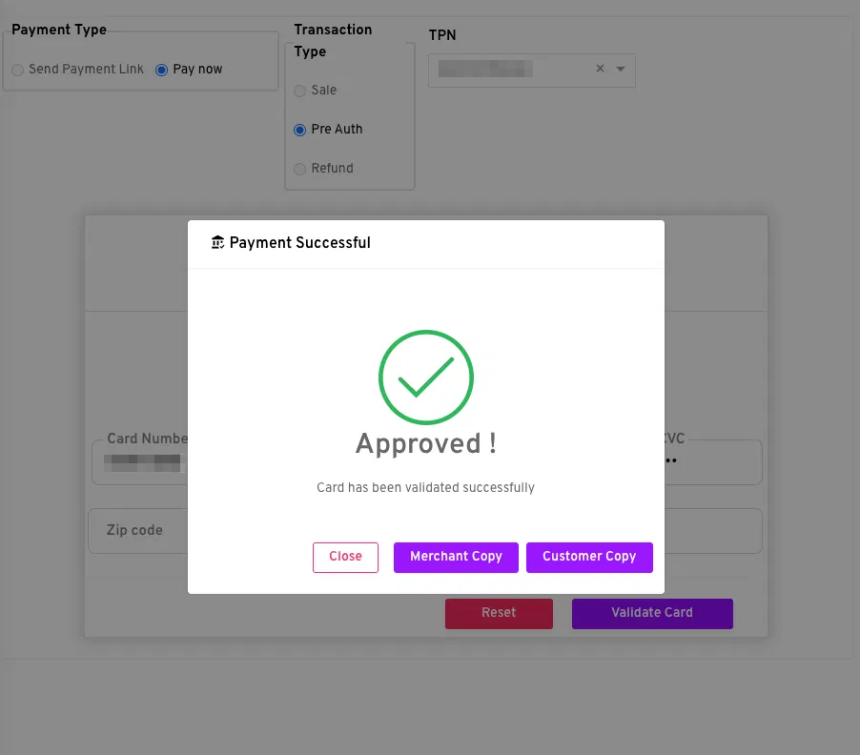Expand the TPN dropdown arrow
The width and height of the screenshot is (860, 755).
621,69
